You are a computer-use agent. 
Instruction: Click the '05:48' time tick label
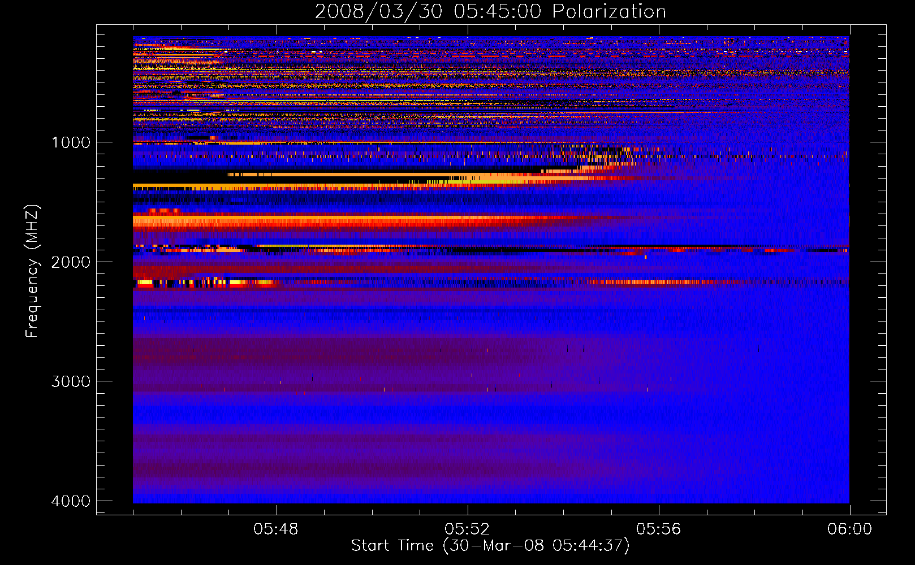tap(276, 529)
